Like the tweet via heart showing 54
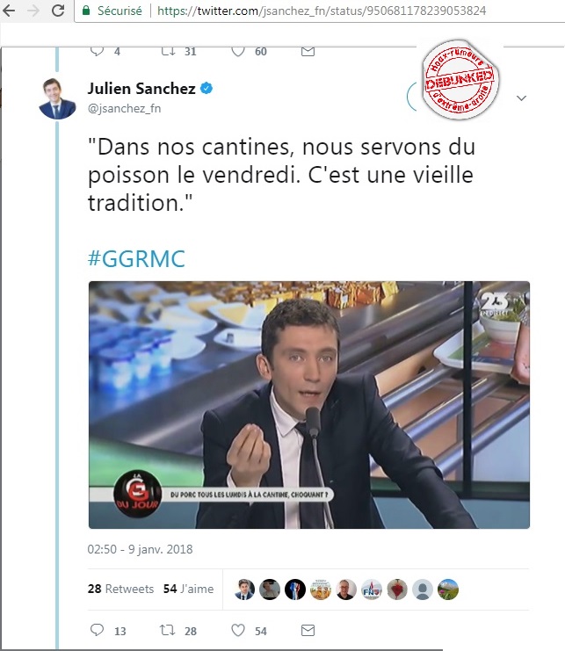This screenshot has height=651, width=565. 238,630
